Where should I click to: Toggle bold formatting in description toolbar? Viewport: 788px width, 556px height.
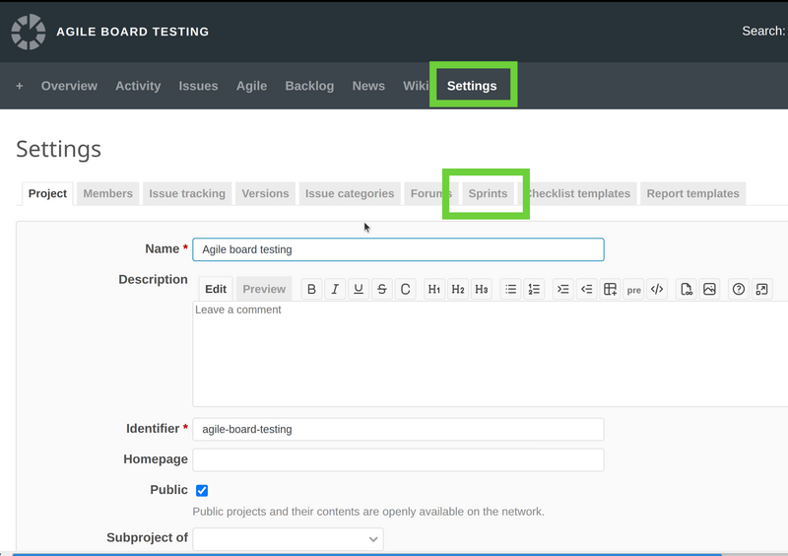(x=311, y=289)
